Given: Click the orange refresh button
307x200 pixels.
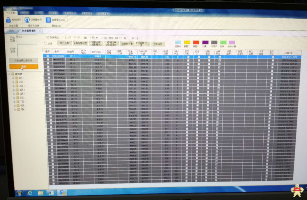Looking at the screenshot, I should [24, 66].
